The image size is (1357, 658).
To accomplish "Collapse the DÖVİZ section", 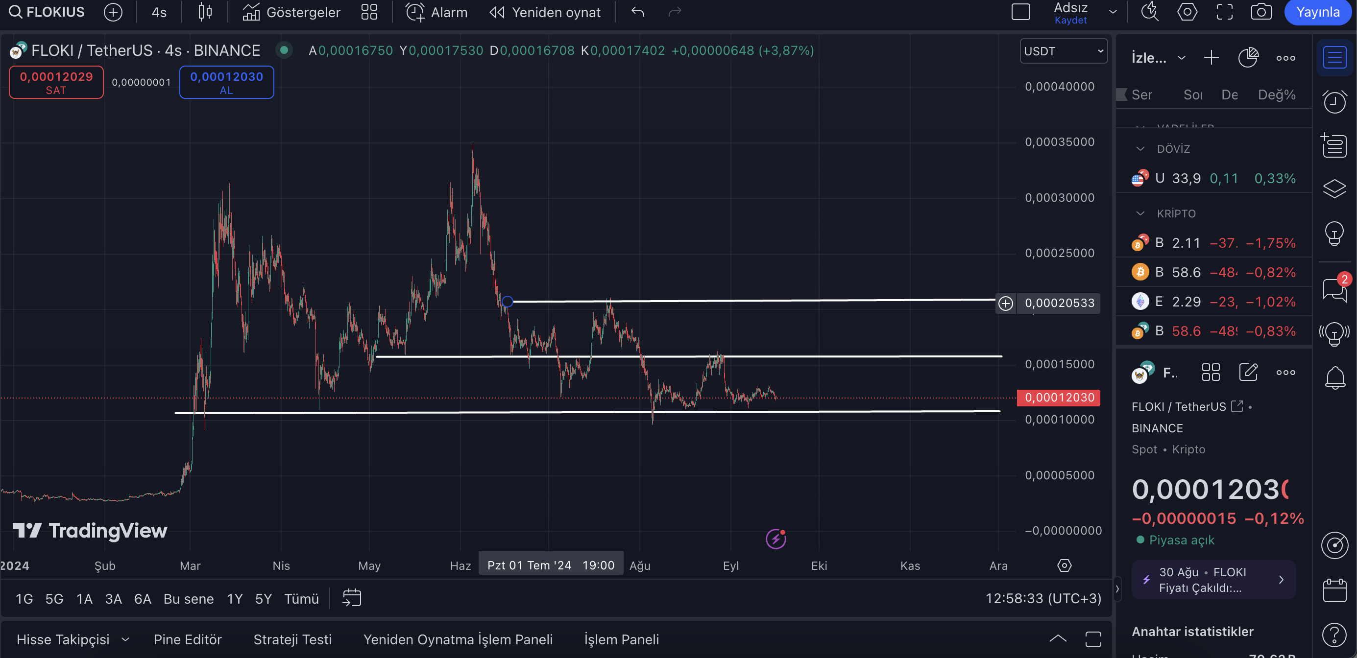I will point(1140,148).
